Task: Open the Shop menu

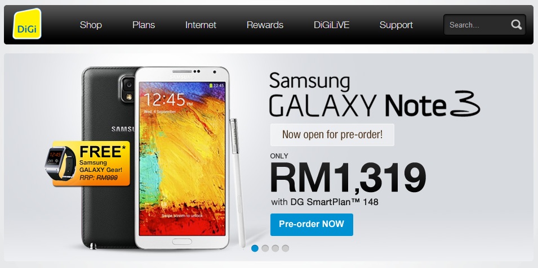Action: (x=91, y=25)
